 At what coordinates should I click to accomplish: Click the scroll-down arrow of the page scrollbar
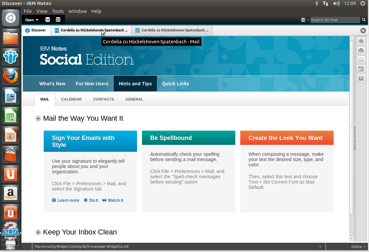[351, 238]
